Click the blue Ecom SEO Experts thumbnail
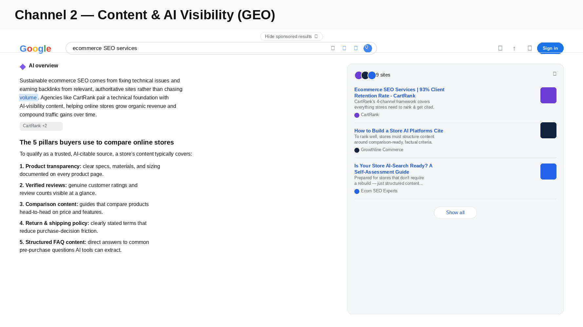583x327 pixels. click(x=548, y=171)
